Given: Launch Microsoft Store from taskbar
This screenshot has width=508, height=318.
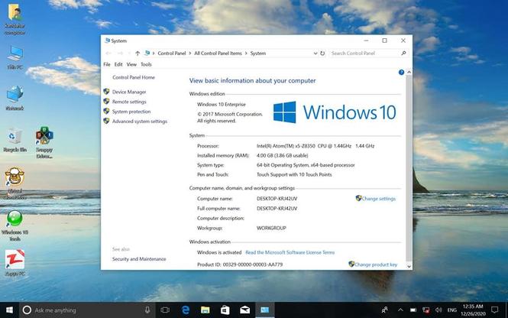Looking at the screenshot, I should click(225, 310).
